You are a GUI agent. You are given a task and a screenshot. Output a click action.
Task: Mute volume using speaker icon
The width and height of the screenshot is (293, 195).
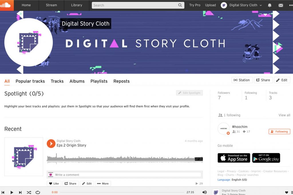coord(204,192)
